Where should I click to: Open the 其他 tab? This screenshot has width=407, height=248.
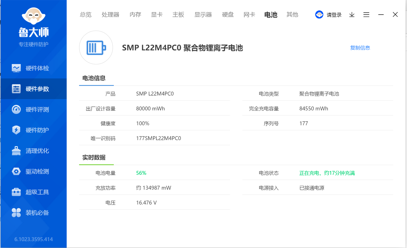[292, 15]
